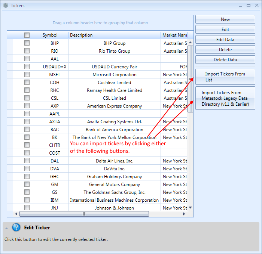Toggle the USDAUD=X row checkbox

(27, 66)
